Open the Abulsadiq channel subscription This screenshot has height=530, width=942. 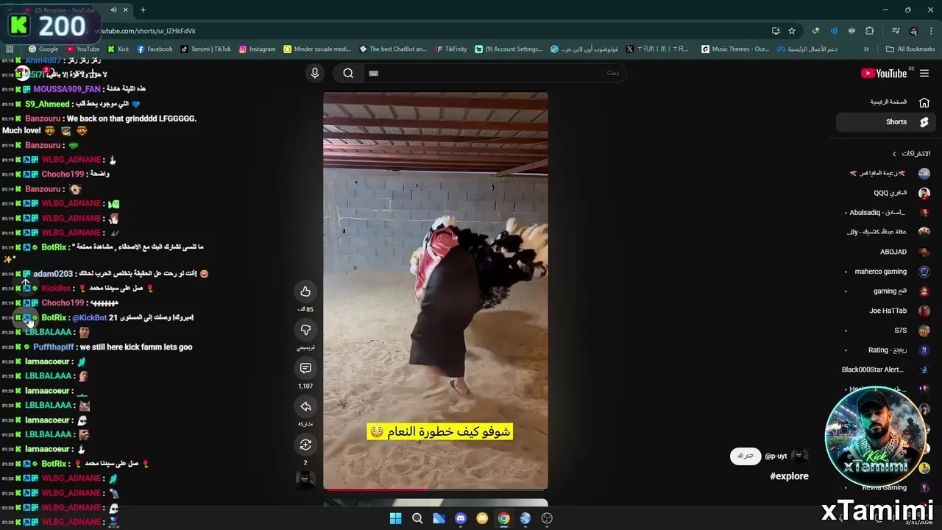pos(887,213)
